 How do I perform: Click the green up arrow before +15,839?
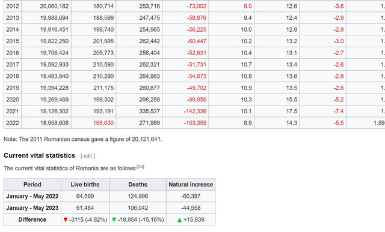pos(179,220)
